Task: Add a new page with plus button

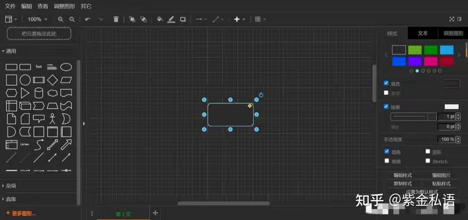Action: 155,213
